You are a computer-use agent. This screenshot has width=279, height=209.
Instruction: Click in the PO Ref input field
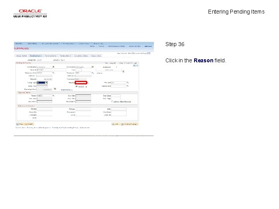(x=45, y=109)
